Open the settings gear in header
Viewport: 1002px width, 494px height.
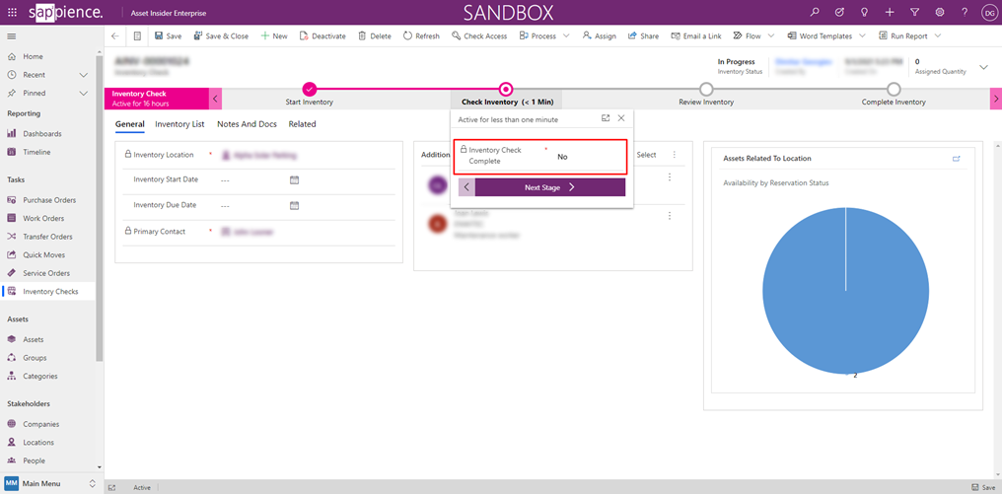click(939, 12)
